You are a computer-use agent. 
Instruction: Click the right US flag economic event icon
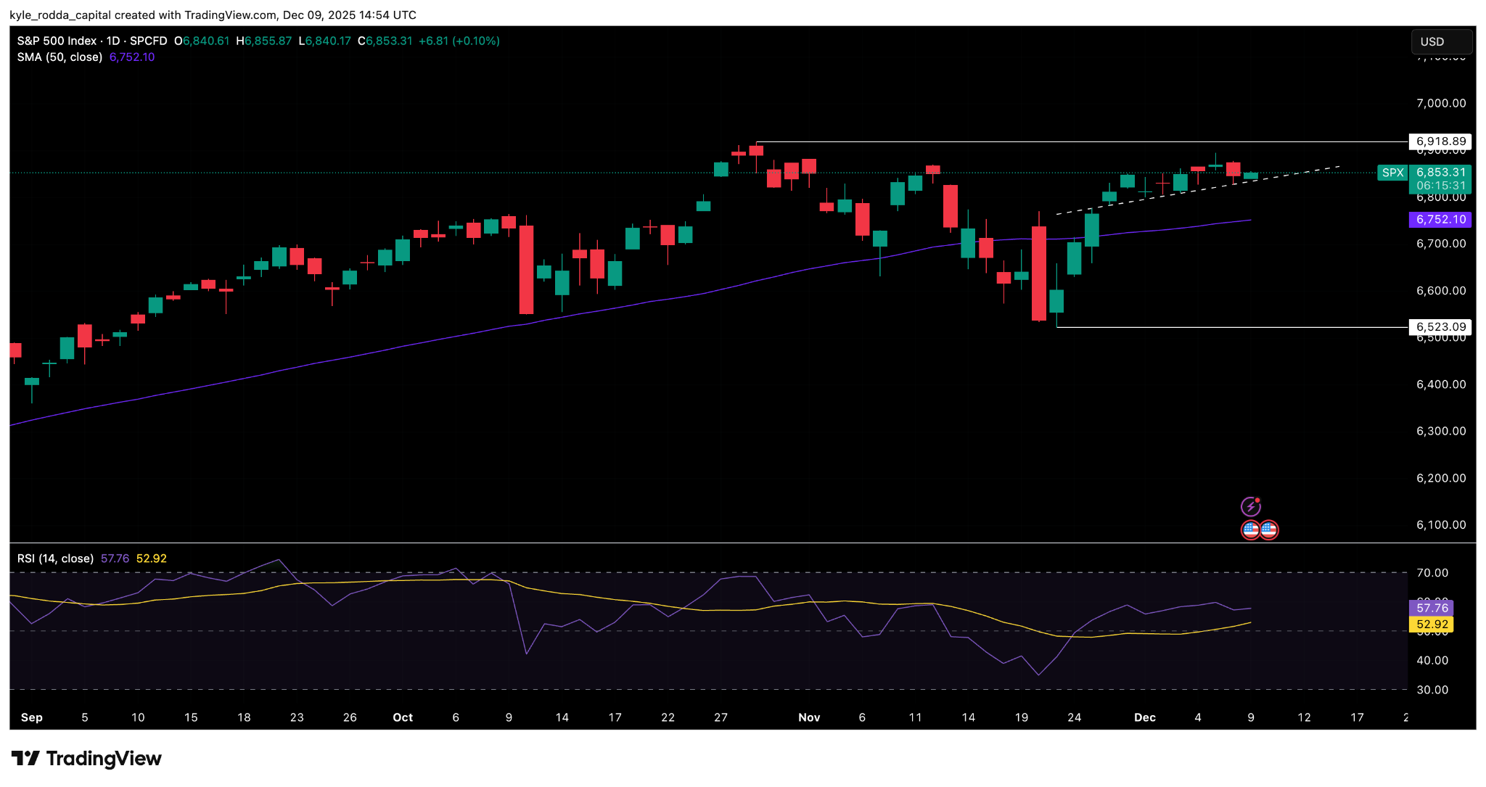1269,530
